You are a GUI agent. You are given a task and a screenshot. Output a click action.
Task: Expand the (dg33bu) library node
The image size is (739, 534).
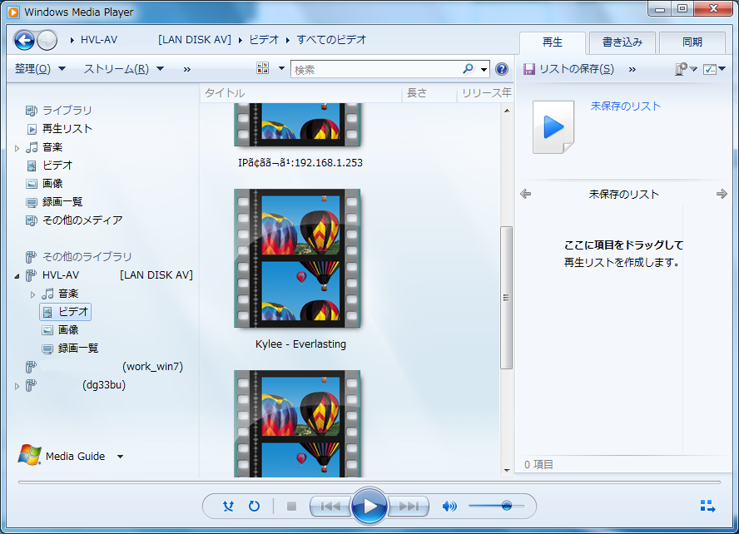pos(17,386)
